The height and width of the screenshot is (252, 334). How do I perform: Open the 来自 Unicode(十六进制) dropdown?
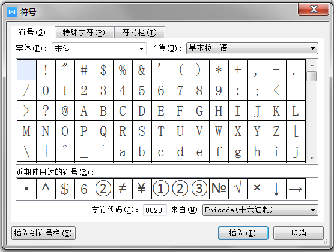point(260,210)
